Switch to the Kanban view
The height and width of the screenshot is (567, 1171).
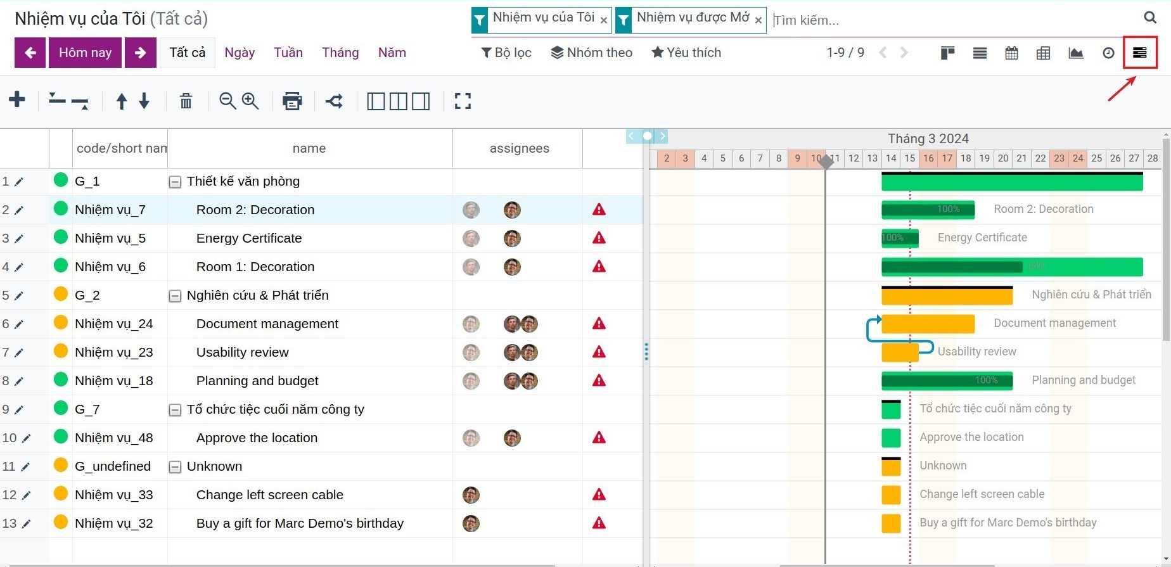click(x=948, y=53)
